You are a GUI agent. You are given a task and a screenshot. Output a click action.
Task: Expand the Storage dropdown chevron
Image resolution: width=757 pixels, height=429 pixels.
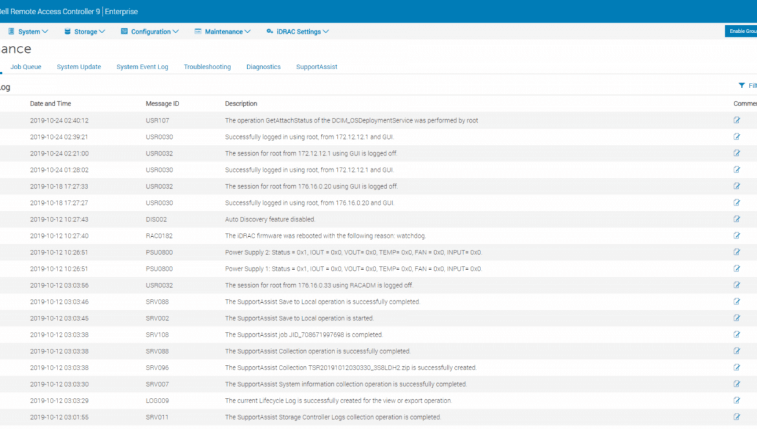click(x=102, y=31)
